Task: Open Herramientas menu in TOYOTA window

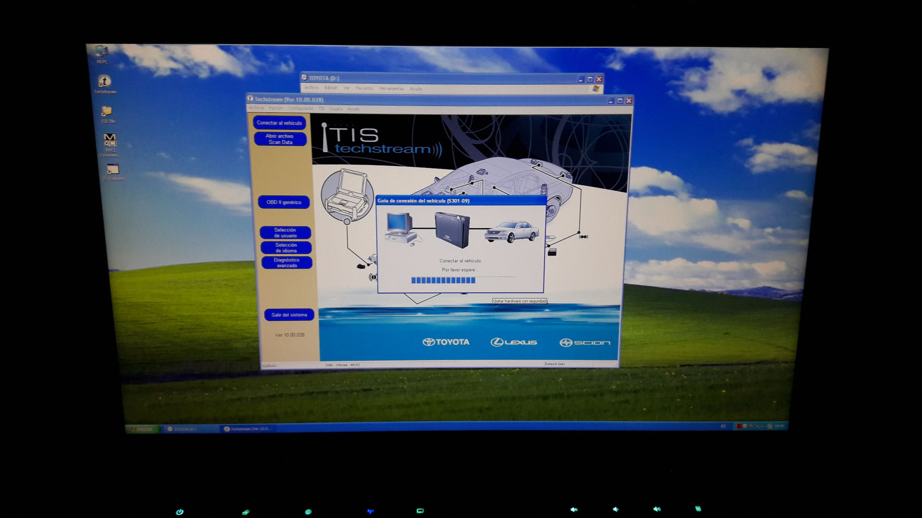Action: (x=391, y=89)
